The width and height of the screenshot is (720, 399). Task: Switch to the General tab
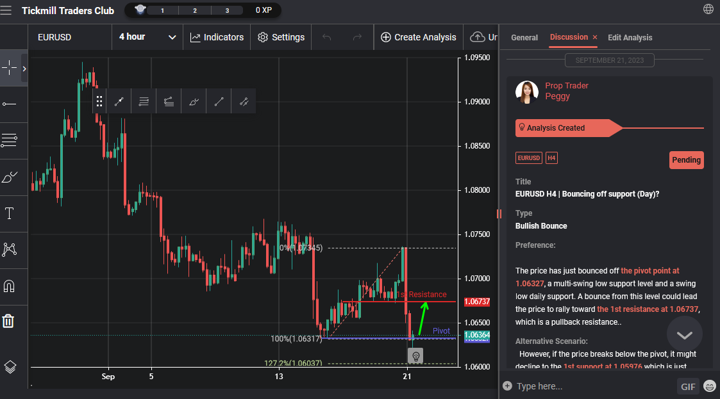click(x=524, y=38)
